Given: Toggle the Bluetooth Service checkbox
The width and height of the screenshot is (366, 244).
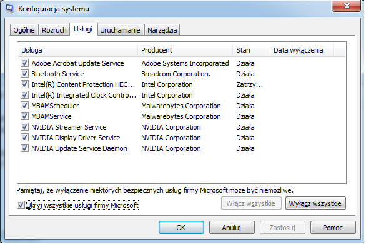Looking at the screenshot, I should 24,74.
